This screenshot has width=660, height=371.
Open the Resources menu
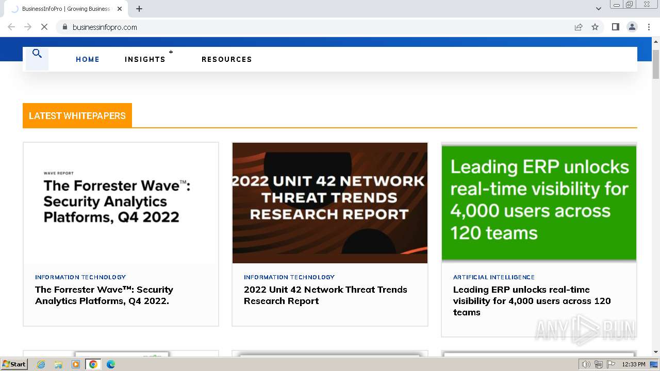(x=227, y=59)
